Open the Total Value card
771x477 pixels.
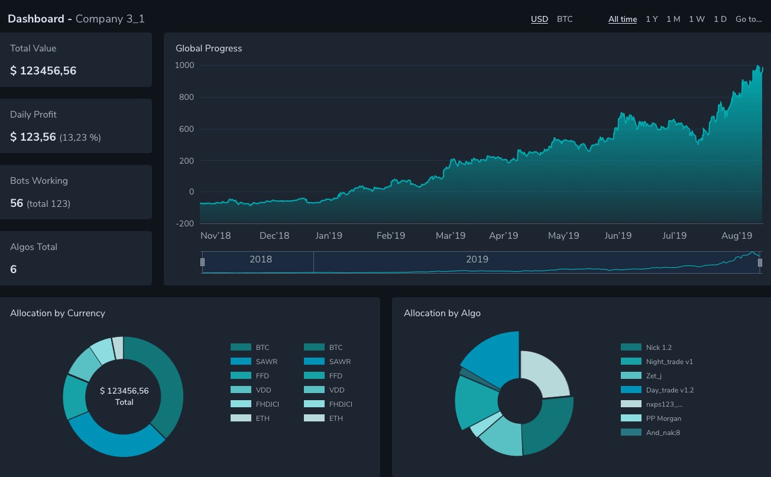pos(76,60)
